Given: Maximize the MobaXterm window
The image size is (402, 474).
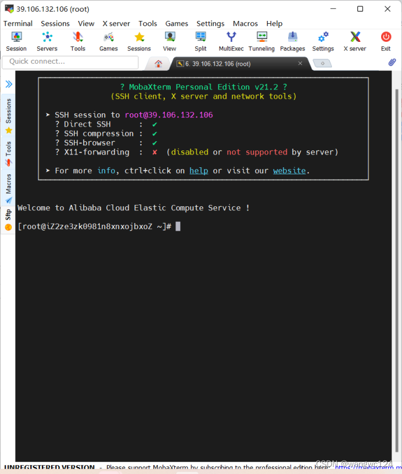Looking at the screenshot, I should 360,9.
